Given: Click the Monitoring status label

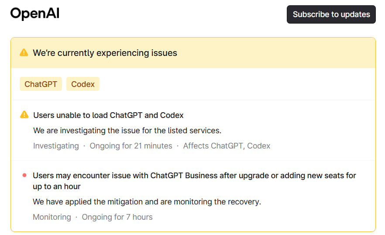Looking at the screenshot, I should [x=52, y=217].
